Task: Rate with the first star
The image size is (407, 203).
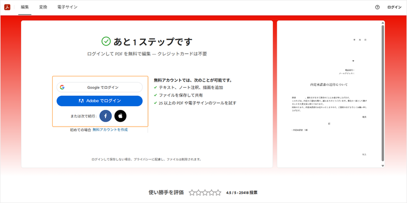Action: tap(192, 192)
